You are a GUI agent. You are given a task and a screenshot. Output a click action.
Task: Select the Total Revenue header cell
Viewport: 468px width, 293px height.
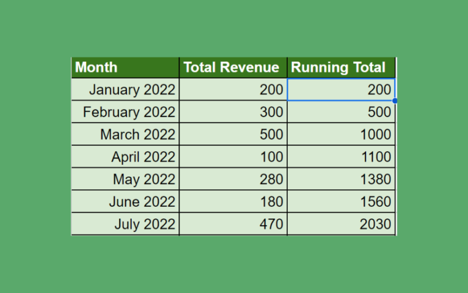(233, 67)
